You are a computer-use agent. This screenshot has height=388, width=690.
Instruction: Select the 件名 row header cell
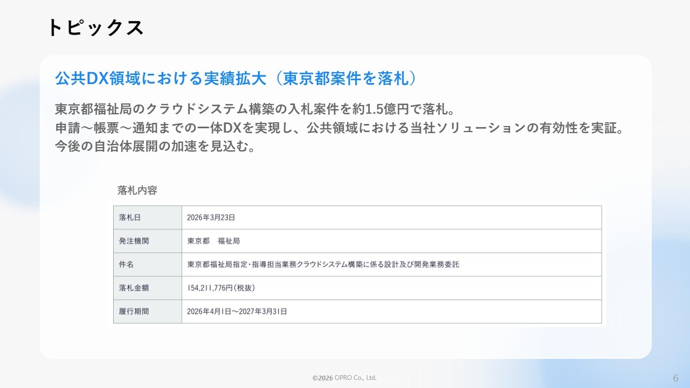148,265
